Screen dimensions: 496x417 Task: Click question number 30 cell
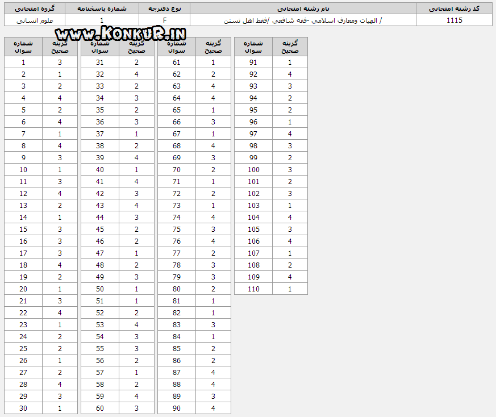(x=23, y=408)
